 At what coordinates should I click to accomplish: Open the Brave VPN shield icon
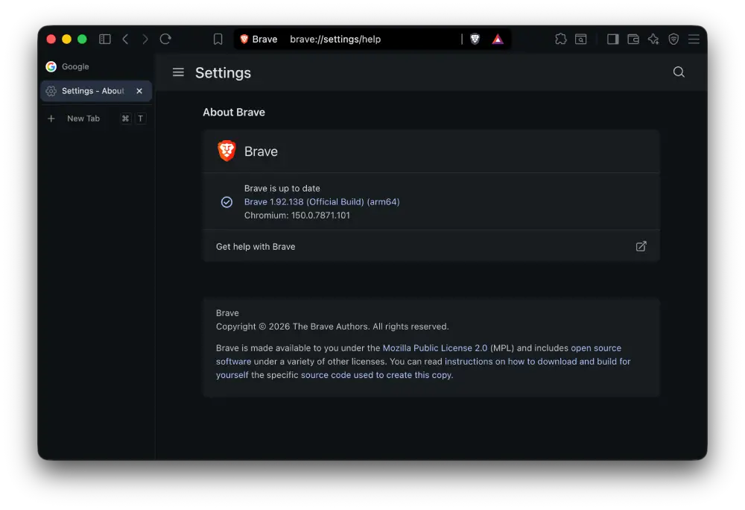673,39
